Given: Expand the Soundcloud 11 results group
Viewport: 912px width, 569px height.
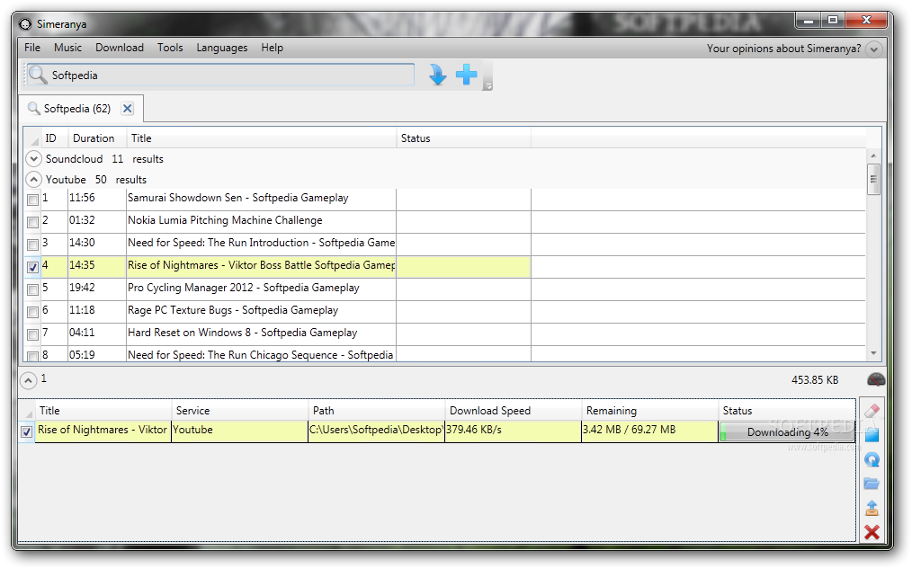Looking at the screenshot, I should [x=34, y=159].
